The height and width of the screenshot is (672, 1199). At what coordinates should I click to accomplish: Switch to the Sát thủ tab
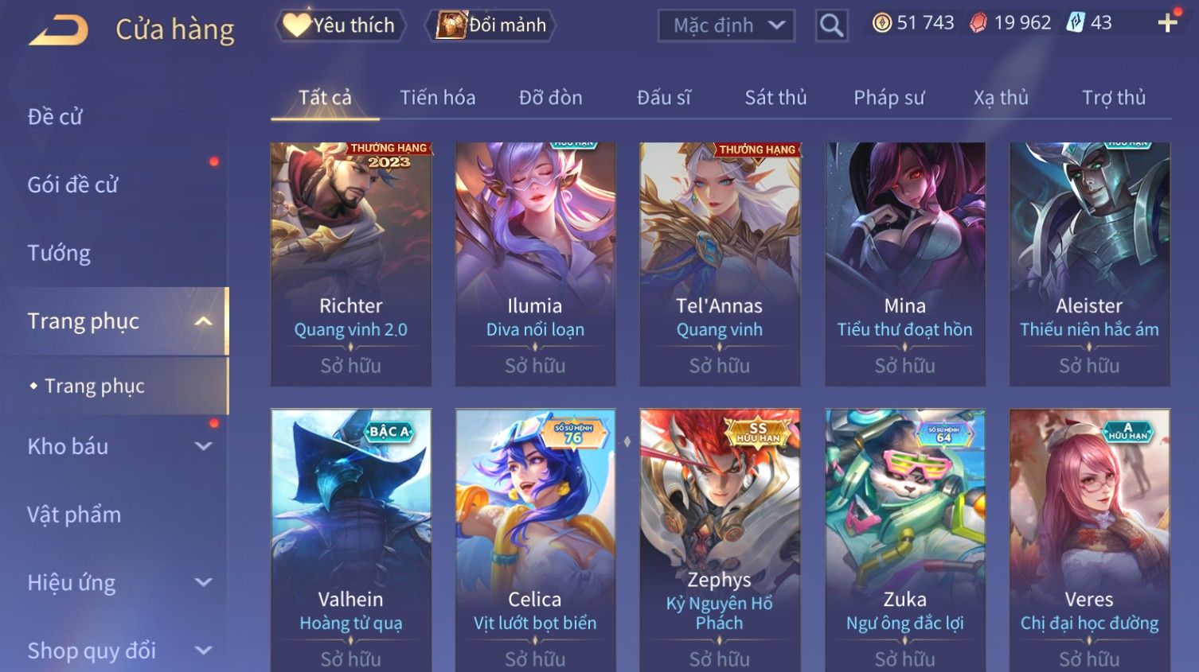pos(775,98)
